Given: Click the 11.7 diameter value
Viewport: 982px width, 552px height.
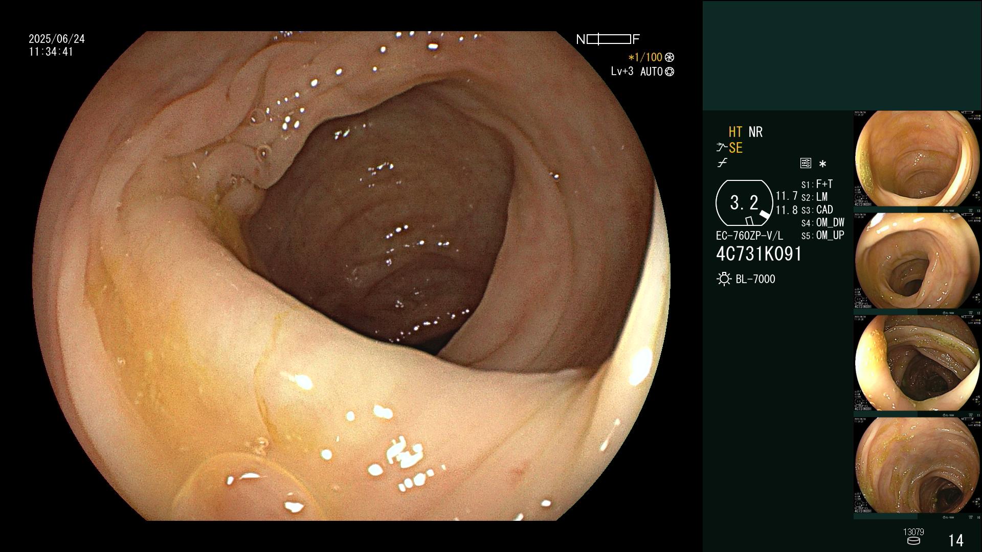Looking at the screenshot, I should pyautogui.click(x=787, y=196).
